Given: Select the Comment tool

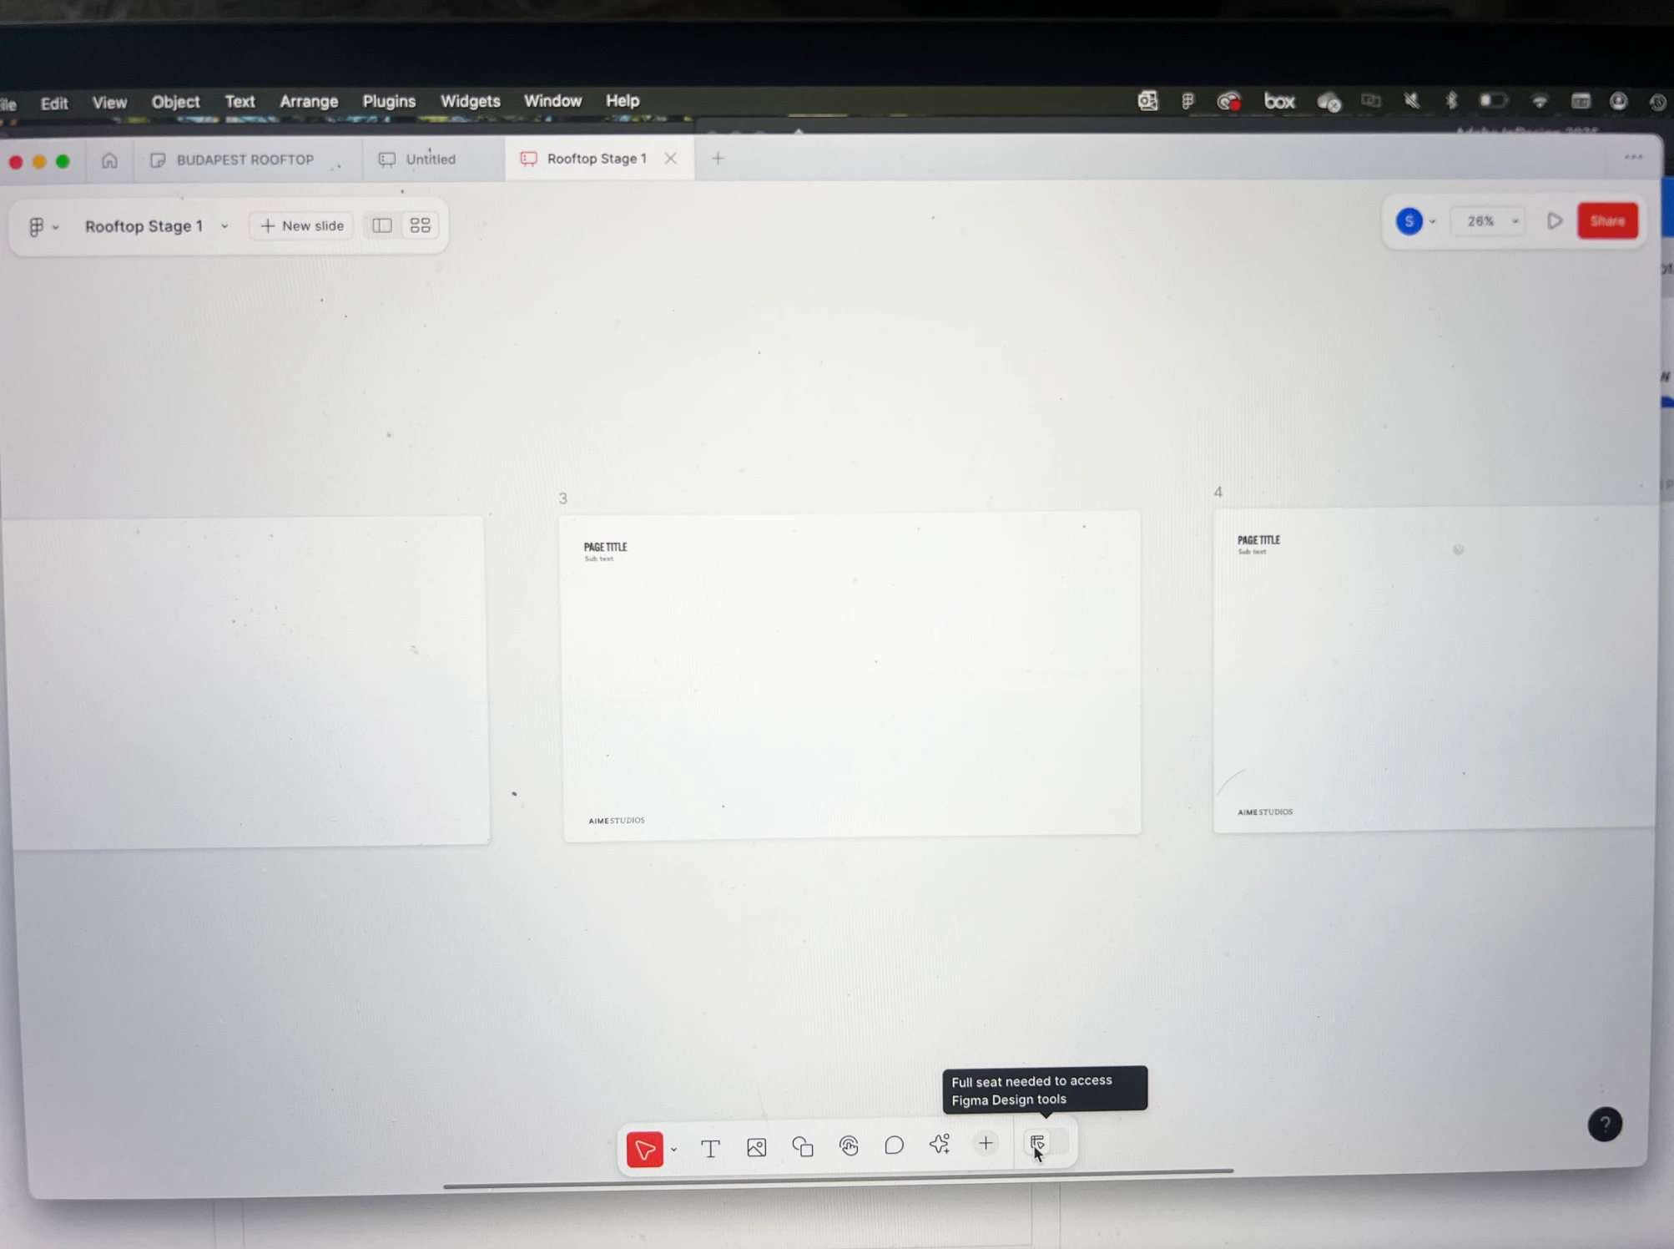Looking at the screenshot, I should tap(894, 1145).
